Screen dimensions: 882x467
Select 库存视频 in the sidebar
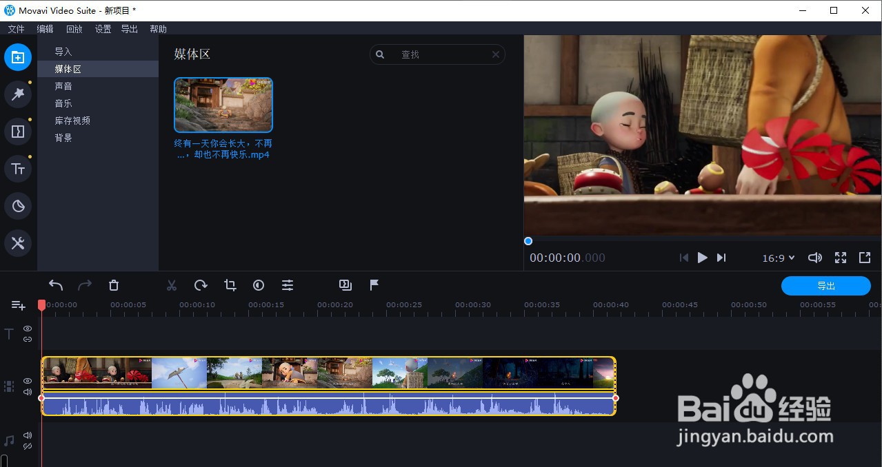(98, 121)
